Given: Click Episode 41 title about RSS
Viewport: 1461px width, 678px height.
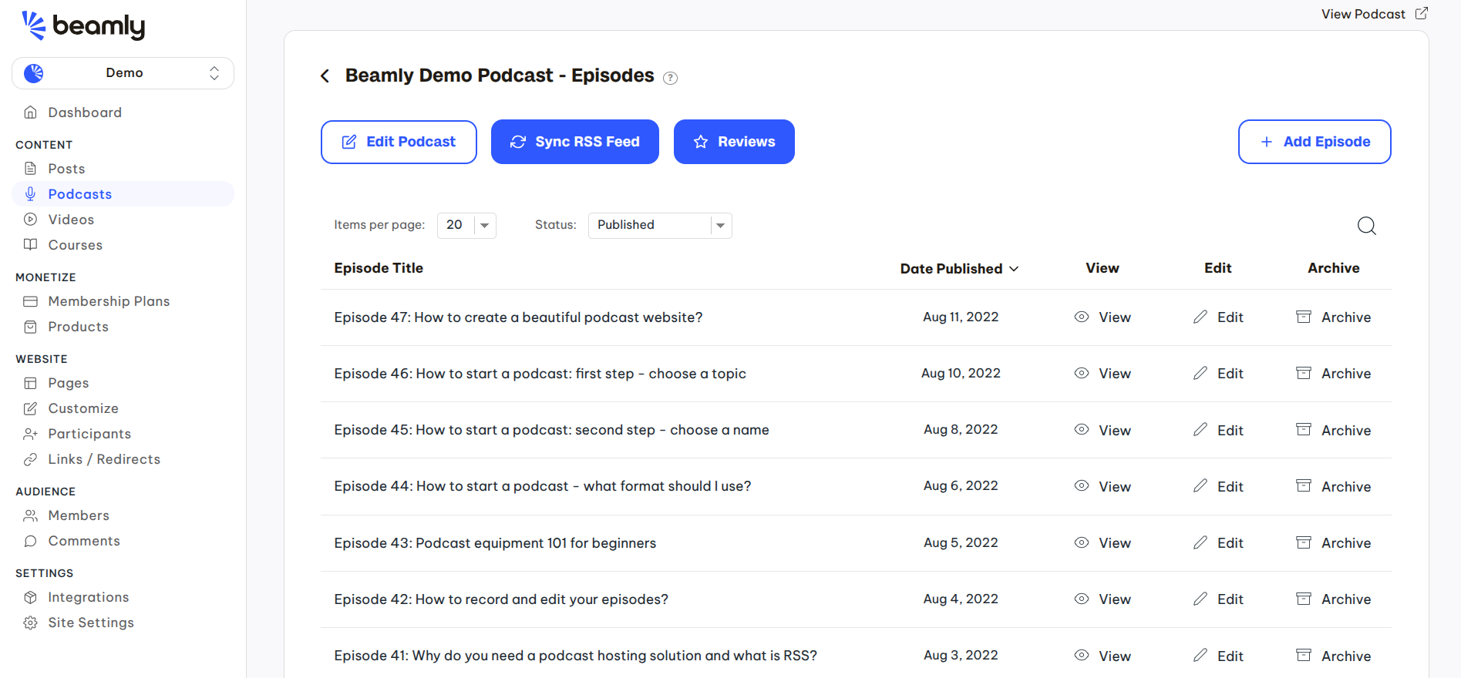Looking at the screenshot, I should (x=575, y=656).
